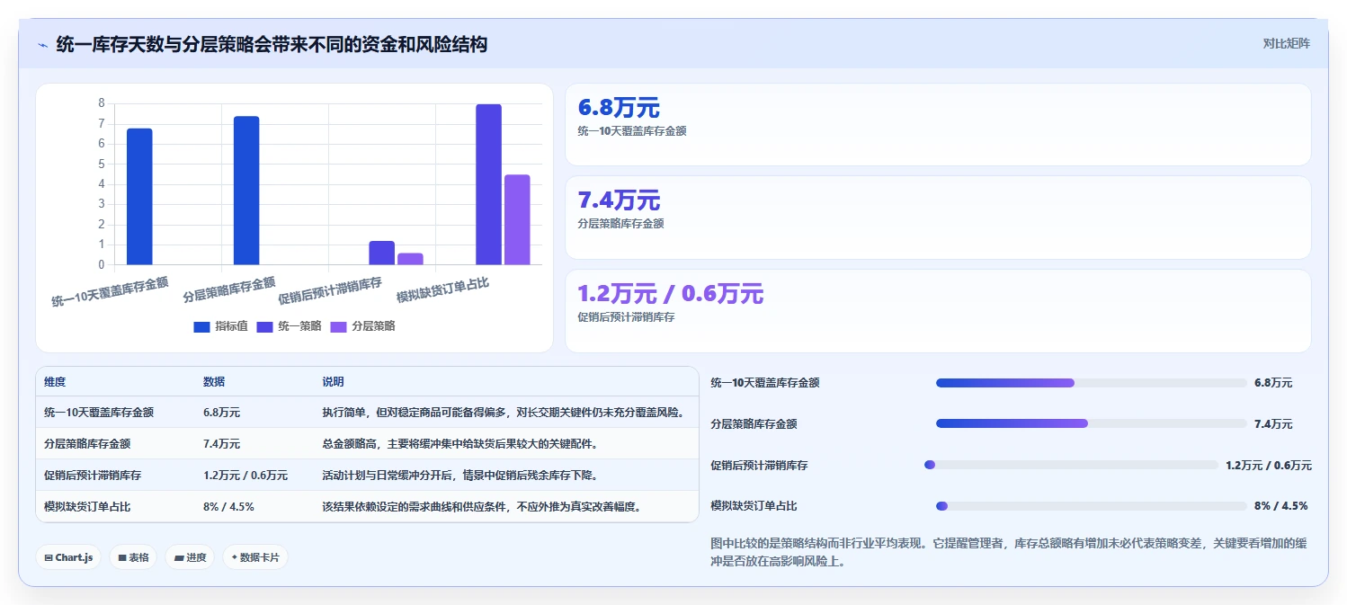Click the 分层策略 bar at 促销后预计滞销库存
The image size is (1347, 605).
[410, 259]
